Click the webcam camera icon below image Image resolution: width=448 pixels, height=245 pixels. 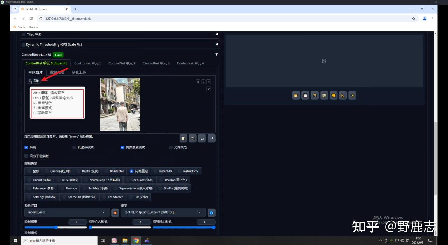pos(192,138)
